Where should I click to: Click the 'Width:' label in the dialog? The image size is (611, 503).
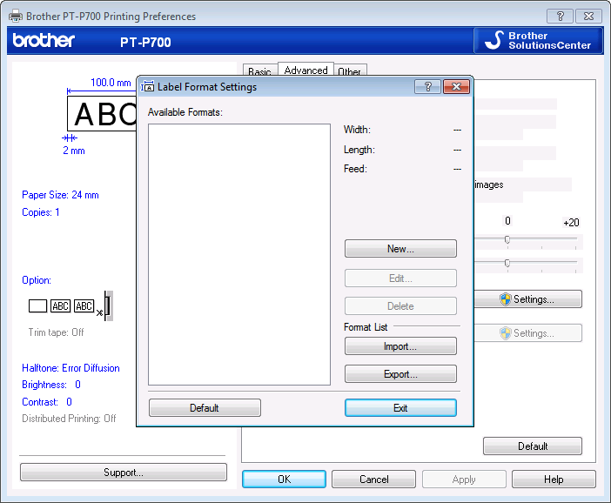[x=357, y=130]
